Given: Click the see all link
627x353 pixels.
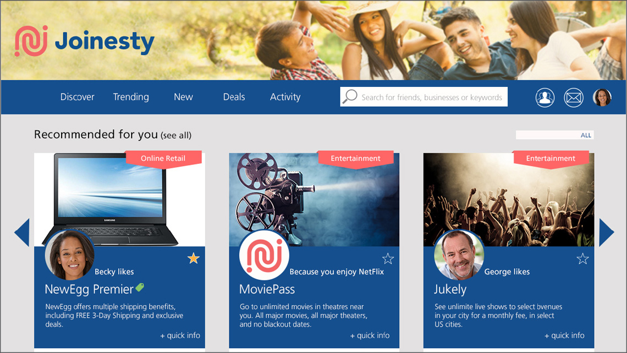Looking at the screenshot, I should point(176,135).
